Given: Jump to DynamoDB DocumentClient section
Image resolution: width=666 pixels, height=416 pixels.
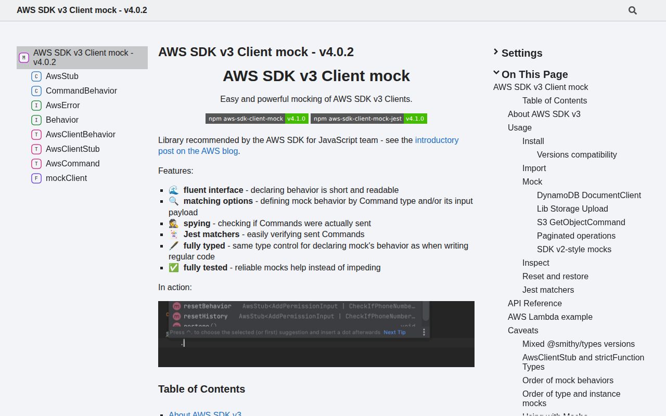Looking at the screenshot, I should point(589,195).
